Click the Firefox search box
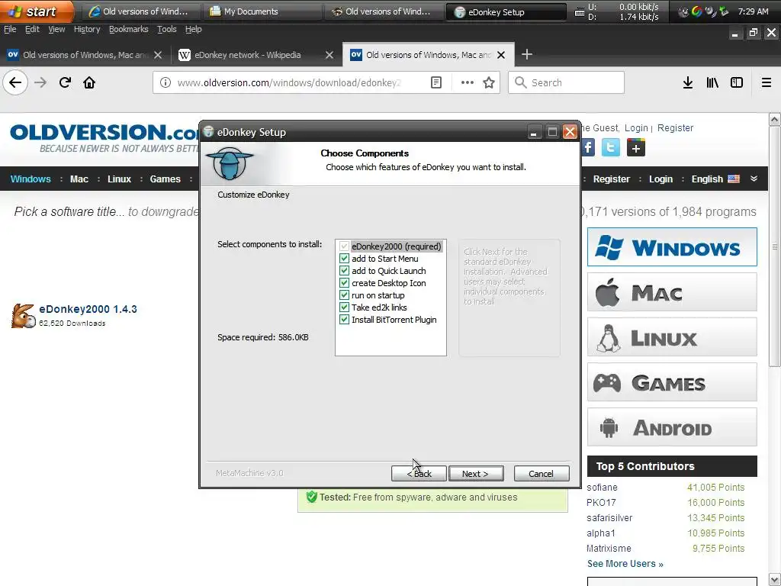Screen dimensions: 781x586 pyautogui.click(x=567, y=82)
